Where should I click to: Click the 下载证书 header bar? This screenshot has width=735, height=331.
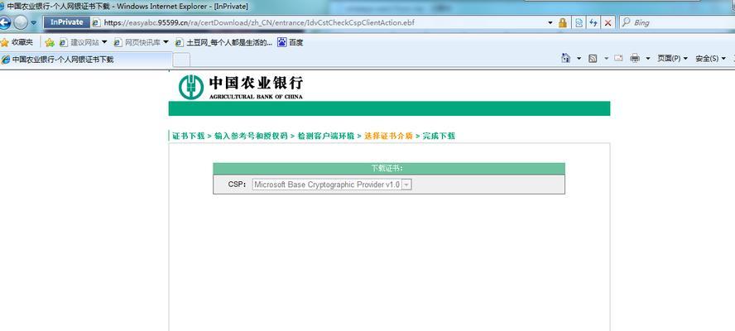[x=388, y=168]
